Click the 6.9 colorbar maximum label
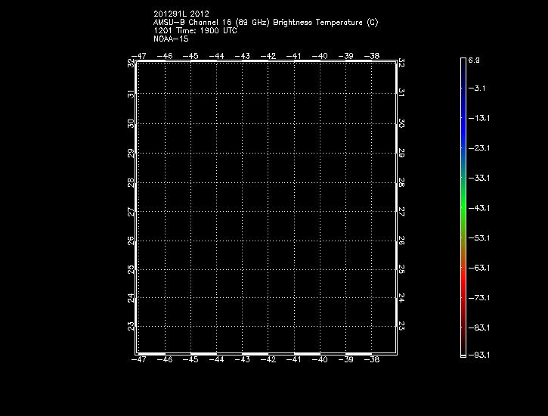This screenshot has height=416, width=548. click(474, 59)
